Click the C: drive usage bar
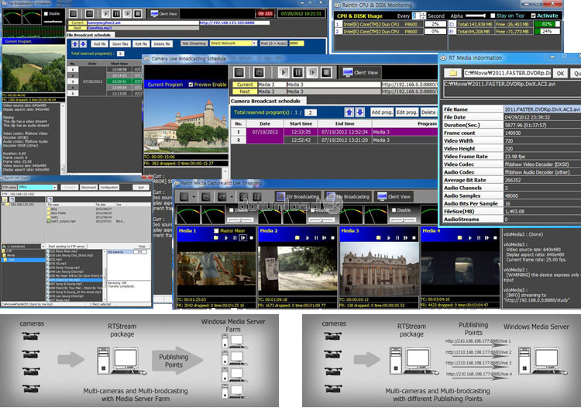 547,24
